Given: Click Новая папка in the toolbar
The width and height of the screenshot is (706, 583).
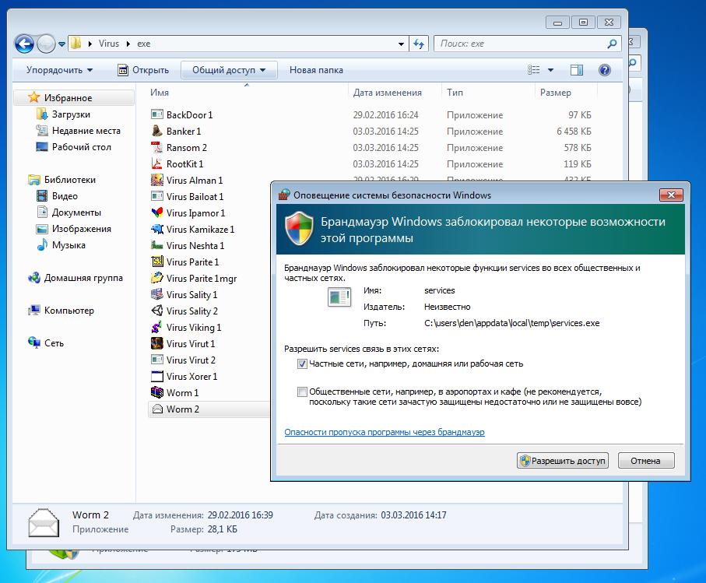Looking at the screenshot, I should (x=316, y=70).
